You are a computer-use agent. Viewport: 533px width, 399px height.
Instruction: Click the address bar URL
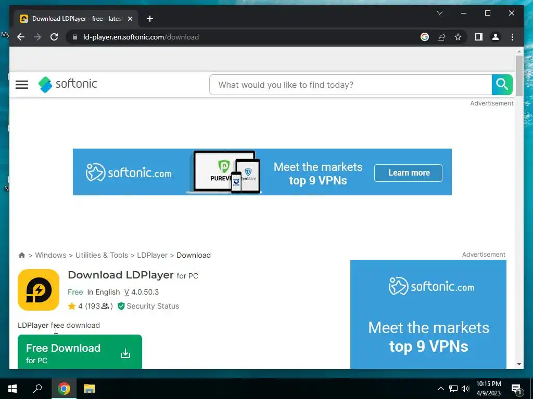pos(141,37)
